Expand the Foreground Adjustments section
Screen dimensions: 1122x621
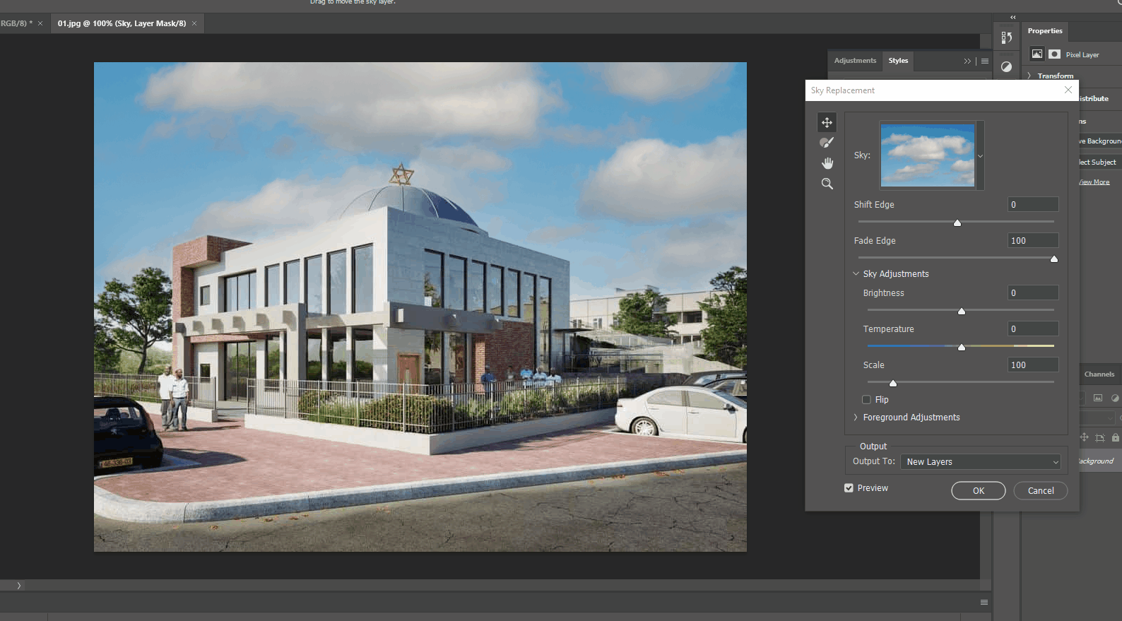click(856, 417)
